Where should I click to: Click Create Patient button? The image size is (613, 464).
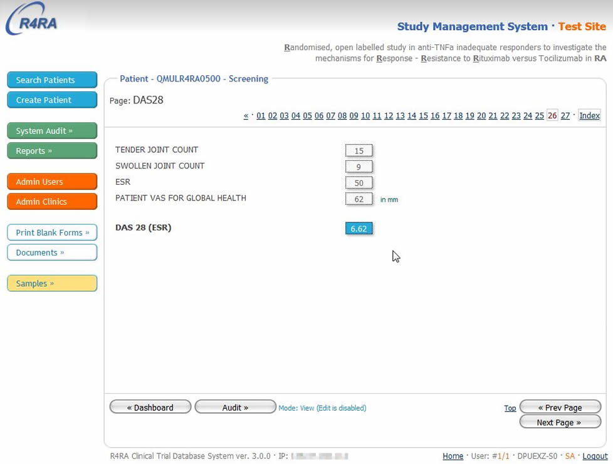coord(52,100)
